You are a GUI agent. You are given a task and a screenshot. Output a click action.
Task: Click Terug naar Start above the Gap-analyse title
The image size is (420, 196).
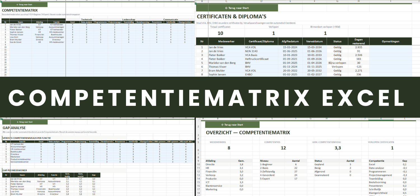pos(25,122)
